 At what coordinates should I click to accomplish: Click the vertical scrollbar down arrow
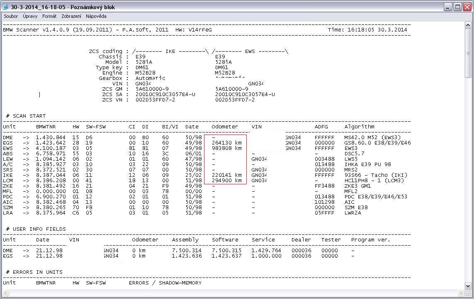[x=468, y=286]
